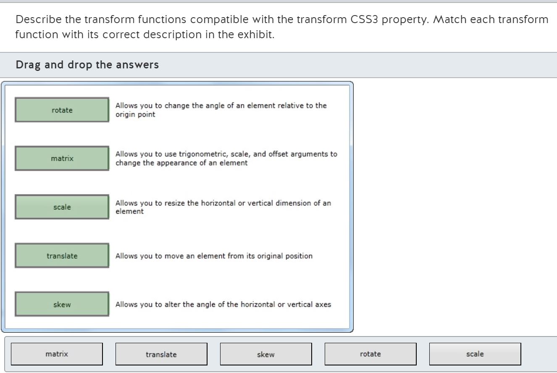Viewport: 557px width, 373px height.
Task: Click the green skew tile
Action: (x=62, y=304)
